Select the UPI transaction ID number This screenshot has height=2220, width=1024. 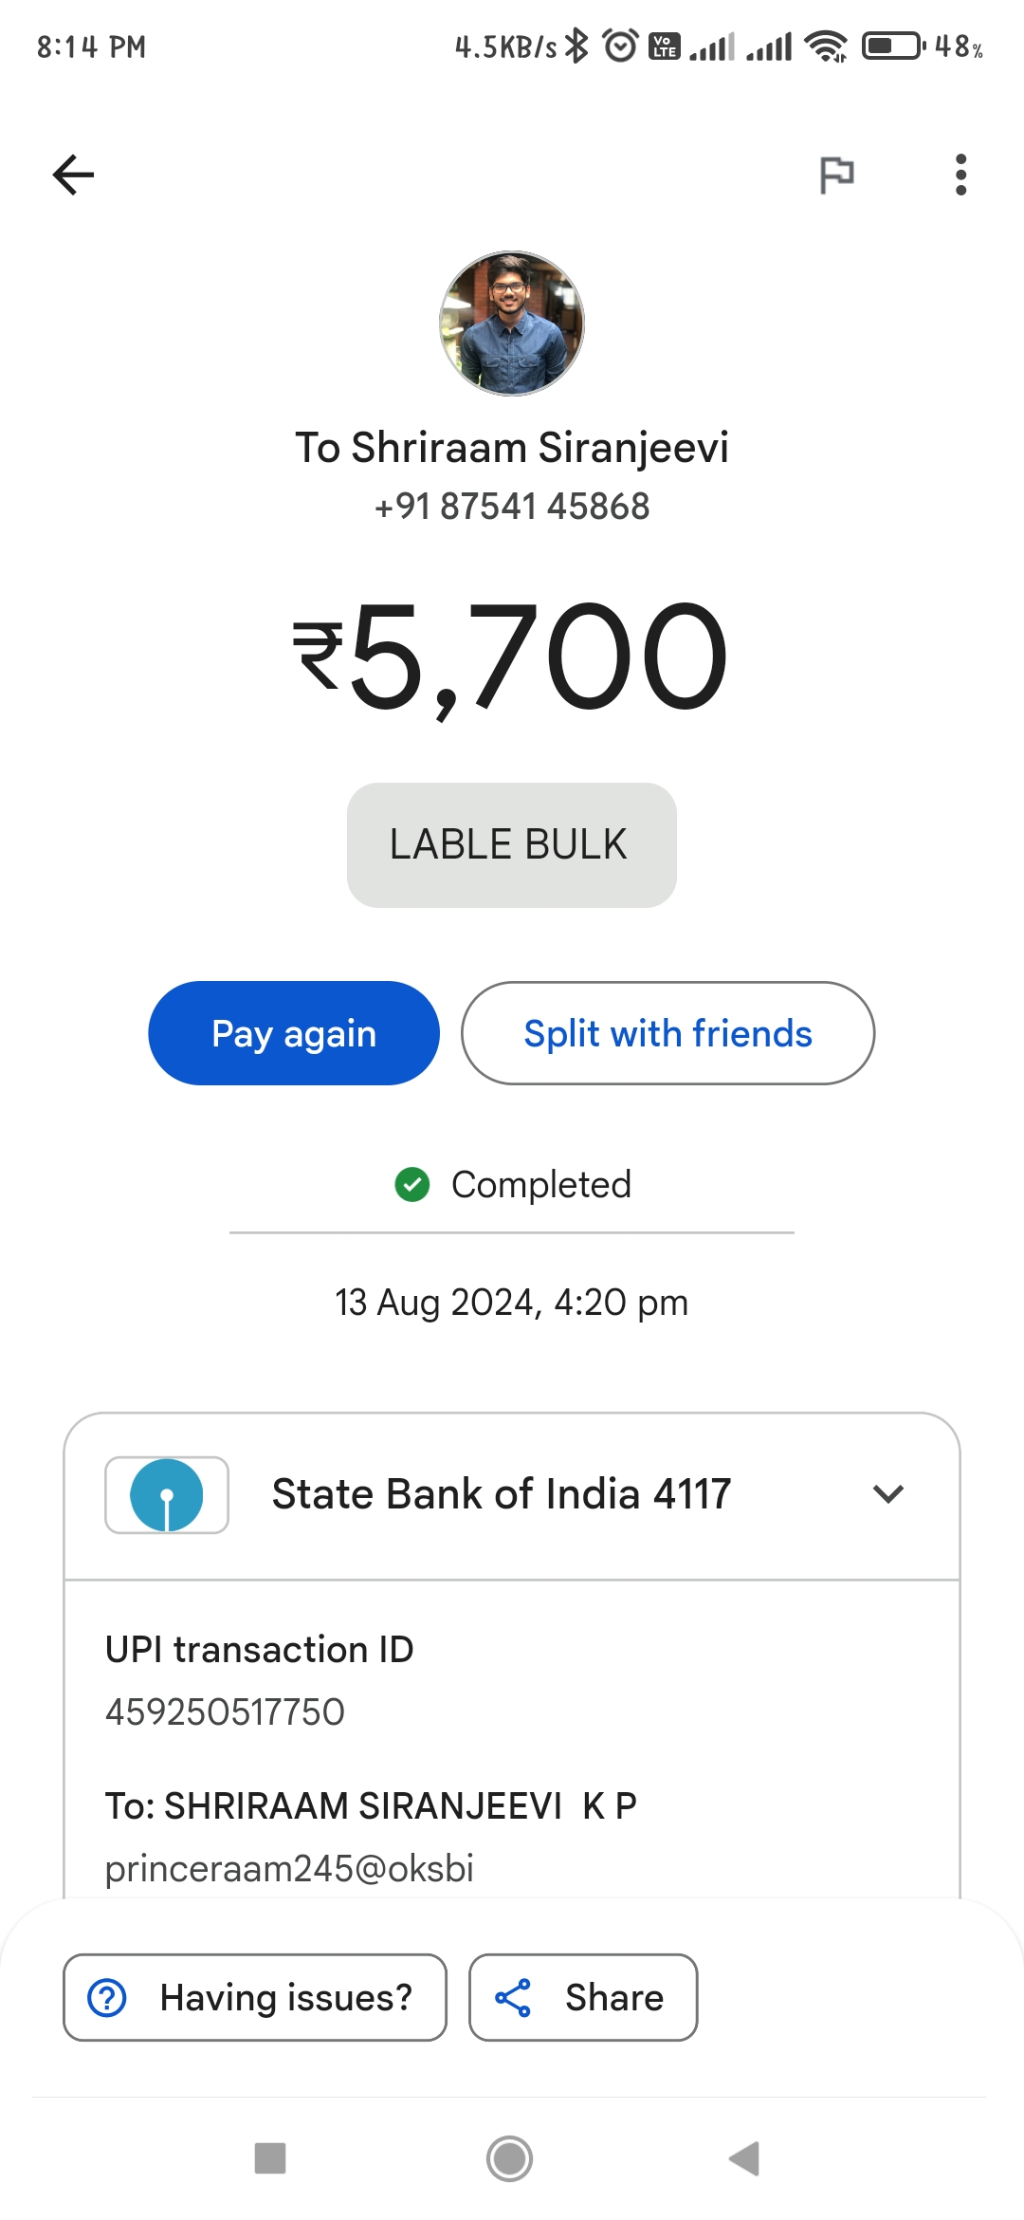(225, 1712)
